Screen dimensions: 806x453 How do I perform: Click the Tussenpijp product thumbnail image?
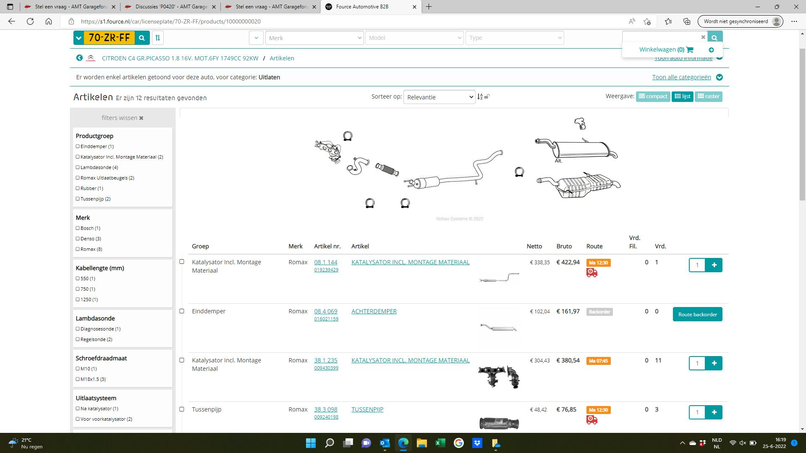[499, 423]
